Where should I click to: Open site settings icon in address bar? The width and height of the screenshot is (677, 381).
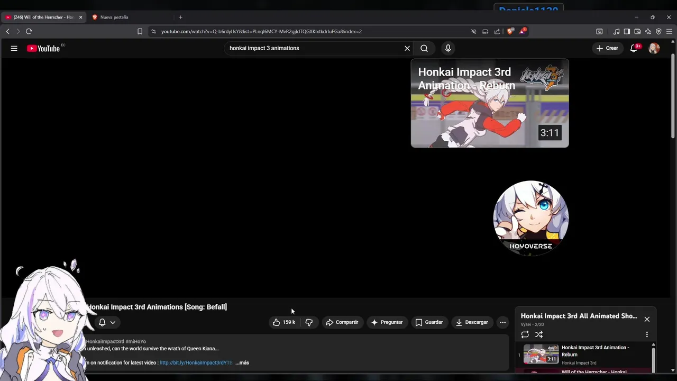click(153, 31)
